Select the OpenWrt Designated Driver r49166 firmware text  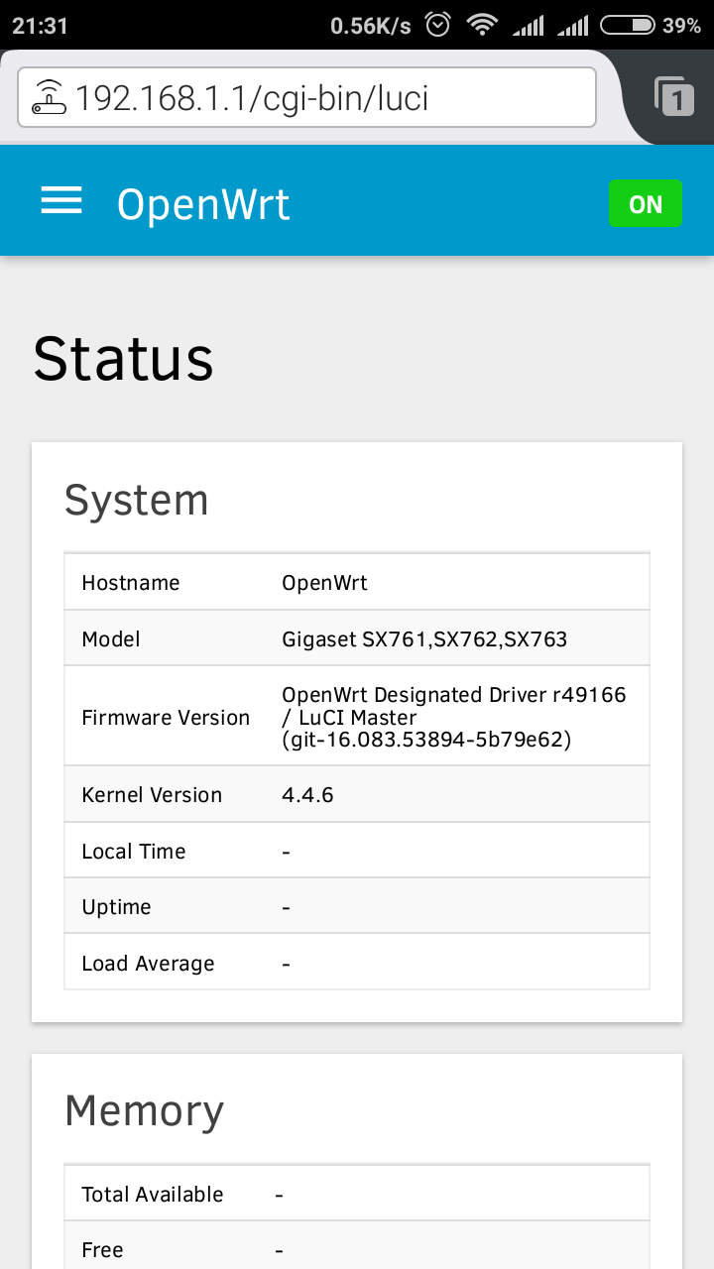click(454, 717)
